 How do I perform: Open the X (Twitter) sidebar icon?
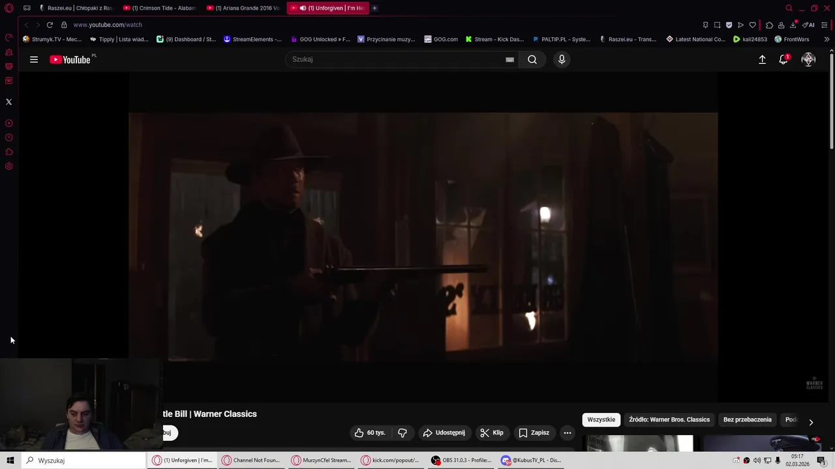8,102
